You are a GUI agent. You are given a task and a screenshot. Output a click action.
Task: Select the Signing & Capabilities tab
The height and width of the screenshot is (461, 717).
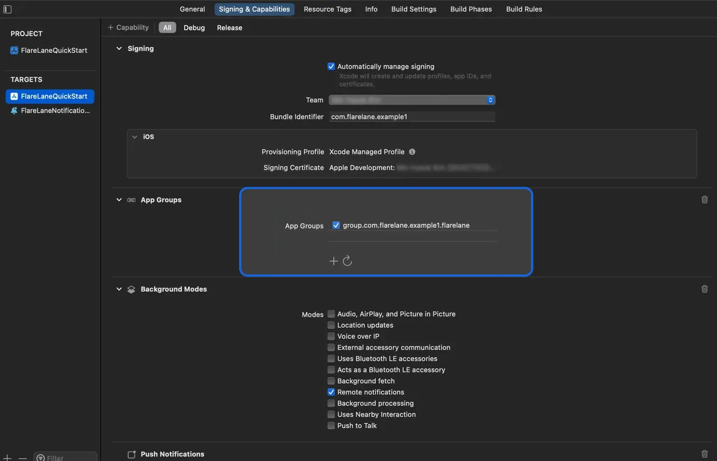click(254, 9)
